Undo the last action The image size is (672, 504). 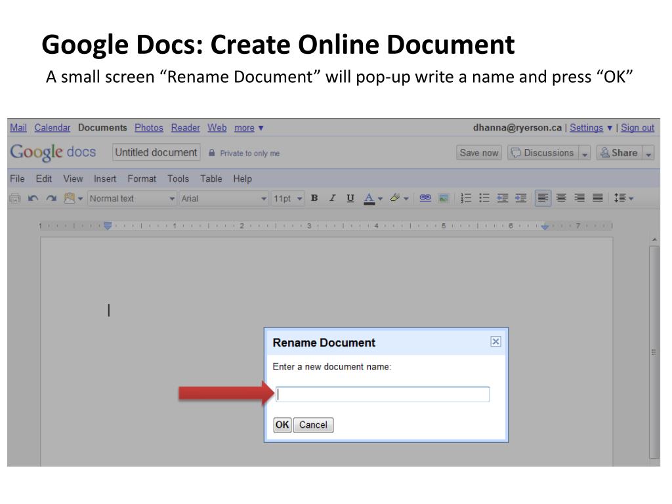coord(33,198)
